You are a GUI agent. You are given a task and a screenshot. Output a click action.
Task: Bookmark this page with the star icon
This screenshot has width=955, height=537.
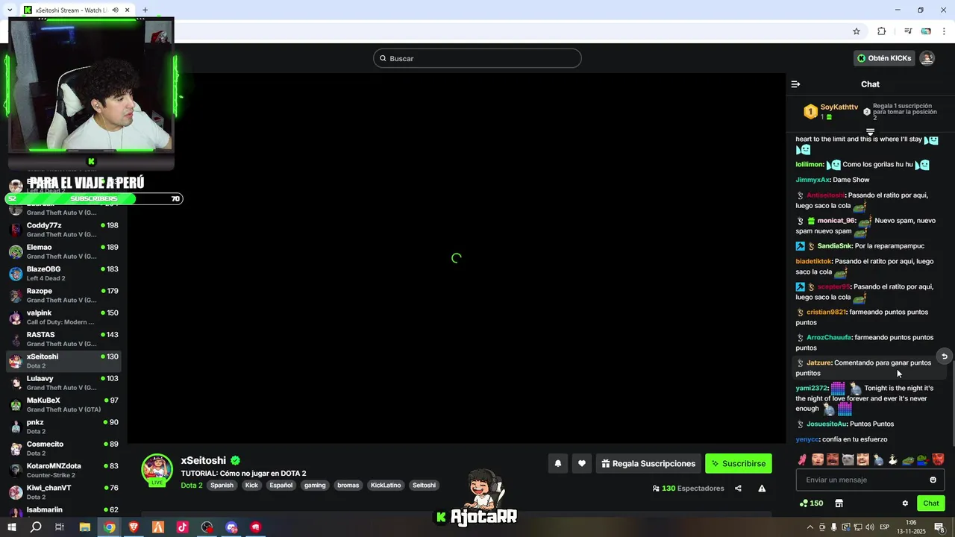point(857,31)
